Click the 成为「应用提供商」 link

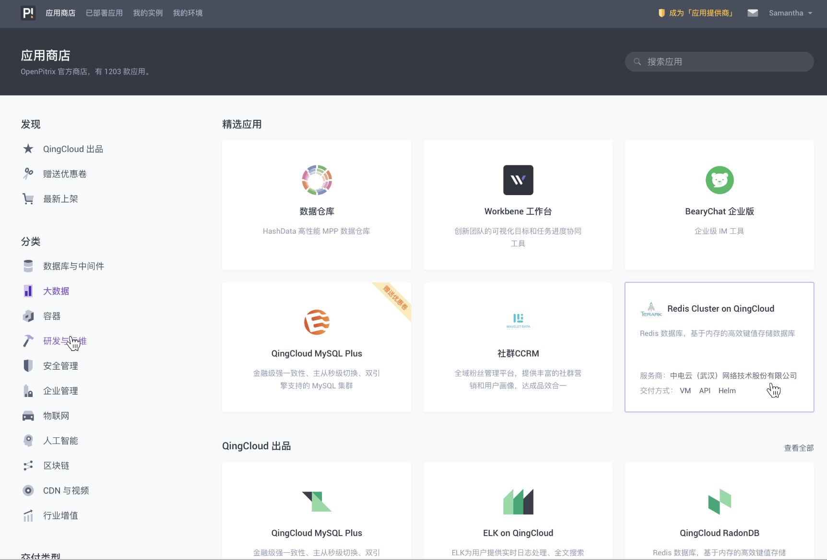point(702,13)
